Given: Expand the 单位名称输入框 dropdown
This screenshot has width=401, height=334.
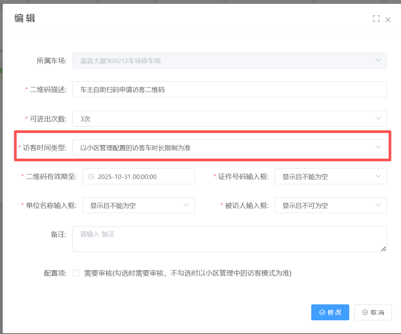Looking at the screenshot, I should coord(138,205).
